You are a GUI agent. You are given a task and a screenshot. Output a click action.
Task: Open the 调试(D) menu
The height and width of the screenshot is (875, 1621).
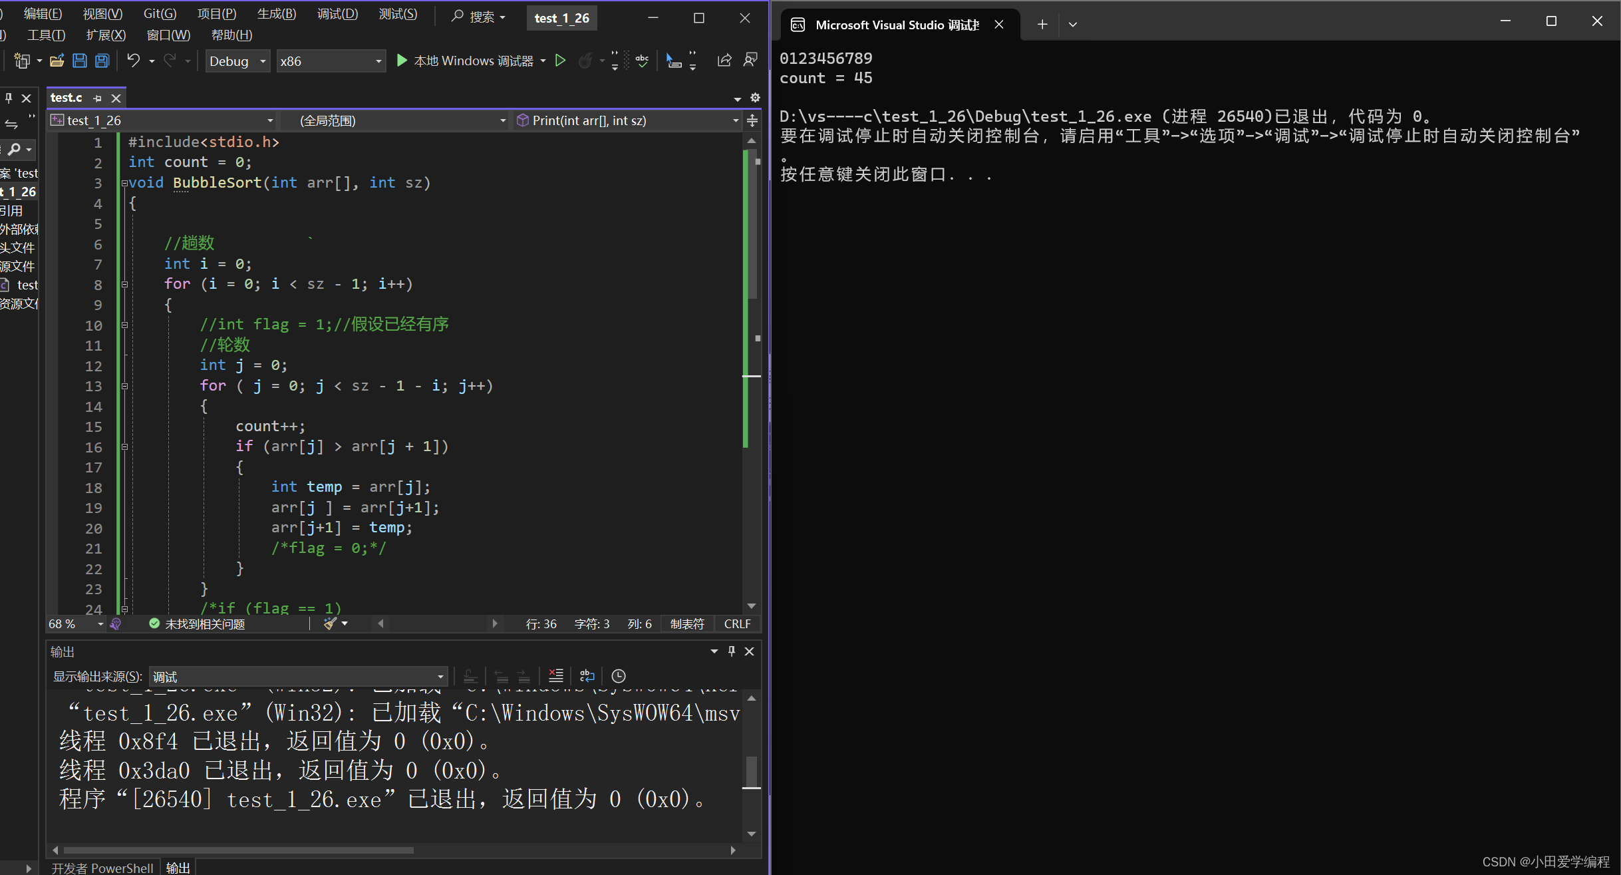coord(337,14)
